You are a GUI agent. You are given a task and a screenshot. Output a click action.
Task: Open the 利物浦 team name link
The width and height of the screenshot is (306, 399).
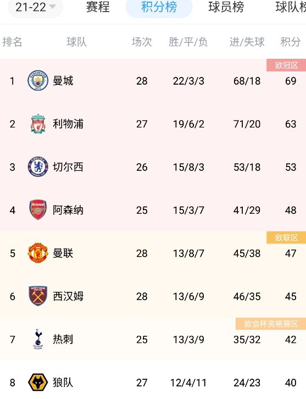click(x=68, y=124)
